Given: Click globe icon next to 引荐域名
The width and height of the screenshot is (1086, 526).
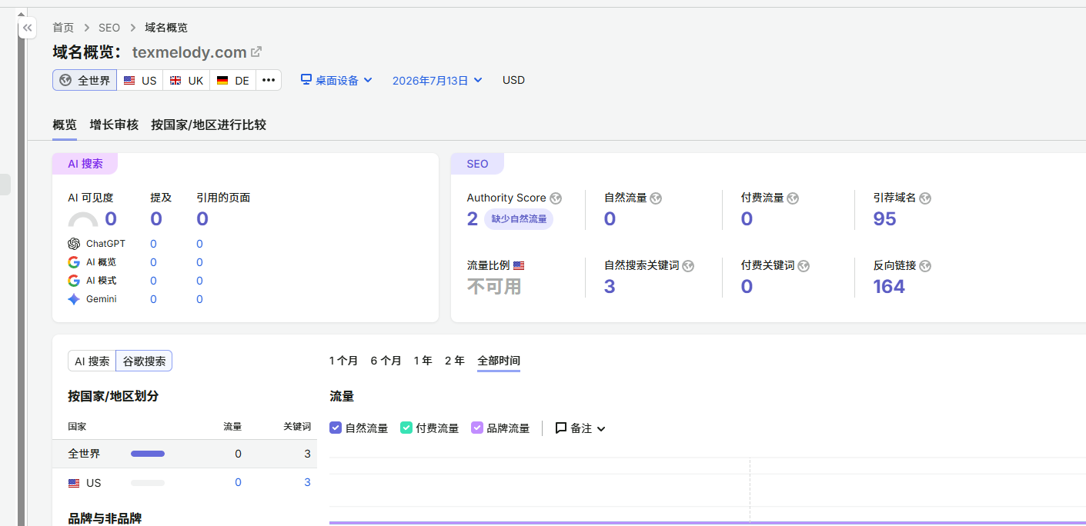Looking at the screenshot, I should (925, 198).
